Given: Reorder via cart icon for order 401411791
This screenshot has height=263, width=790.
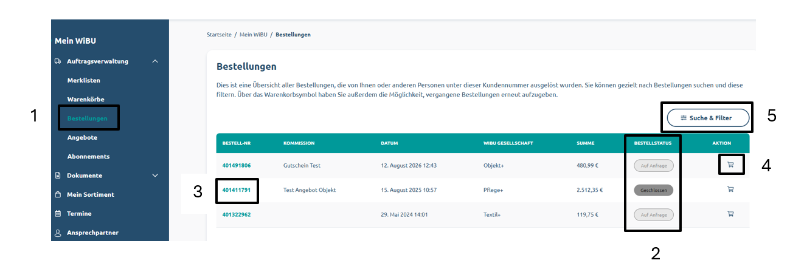Looking at the screenshot, I should pos(730,190).
